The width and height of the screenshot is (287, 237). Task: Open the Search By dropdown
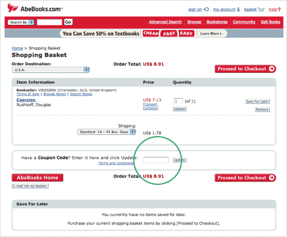pos(21,22)
